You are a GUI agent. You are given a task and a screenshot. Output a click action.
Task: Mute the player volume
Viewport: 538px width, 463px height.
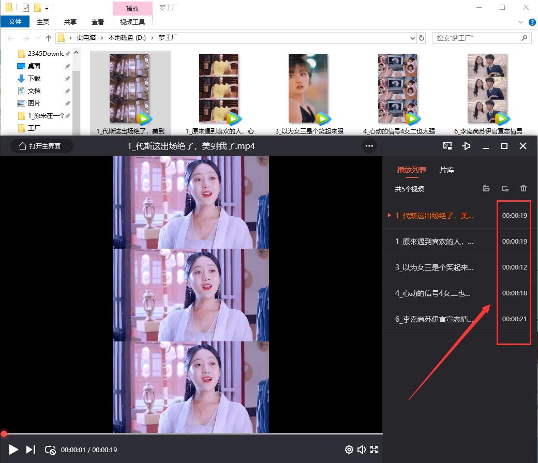pyautogui.click(x=362, y=450)
